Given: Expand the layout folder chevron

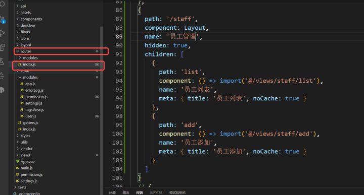Looking at the screenshot, I should 17,45.
